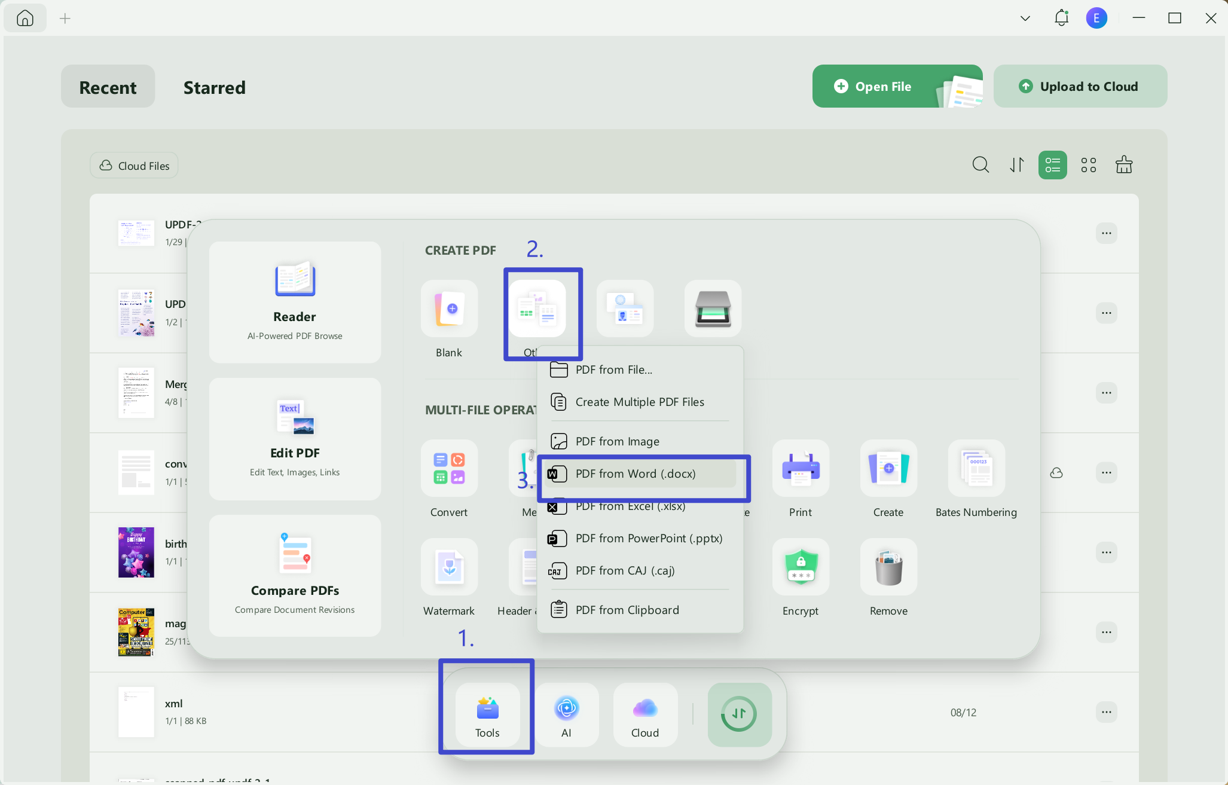Open the sort order options
Screen dimensions: 1228x785
coord(1017,165)
